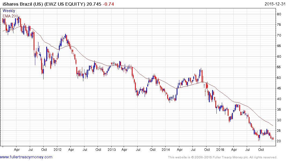The width and height of the screenshot is (289, 161).
Task: Click the blue Weekly interval label
Action: tap(9, 11)
